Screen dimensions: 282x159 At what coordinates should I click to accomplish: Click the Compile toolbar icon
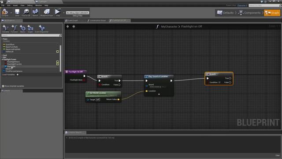[x=5, y=13]
